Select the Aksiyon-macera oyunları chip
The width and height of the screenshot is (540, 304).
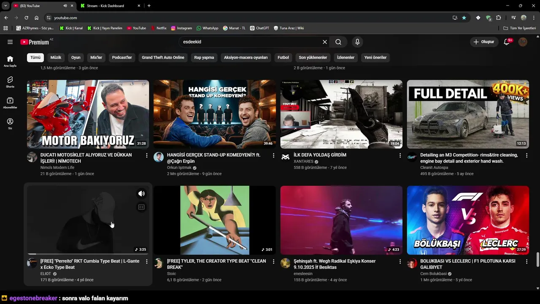point(246,57)
